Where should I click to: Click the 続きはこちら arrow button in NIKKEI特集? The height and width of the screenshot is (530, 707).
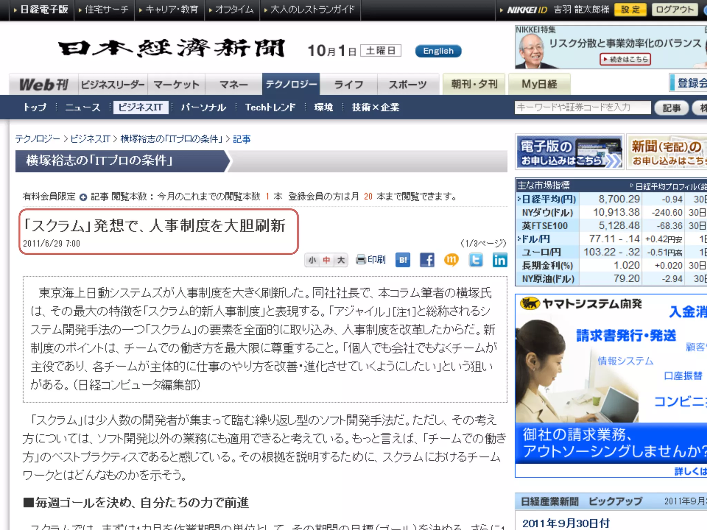coord(625,59)
